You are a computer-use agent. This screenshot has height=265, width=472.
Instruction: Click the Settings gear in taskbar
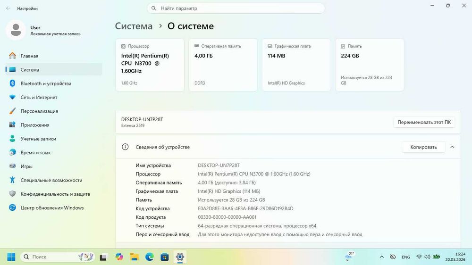[180, 257]
